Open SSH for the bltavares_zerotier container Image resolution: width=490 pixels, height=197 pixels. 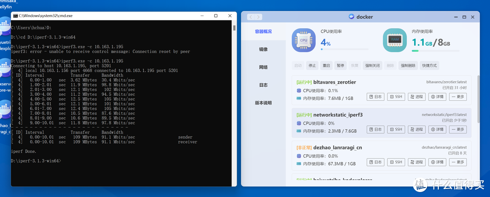tap(396, 97)
